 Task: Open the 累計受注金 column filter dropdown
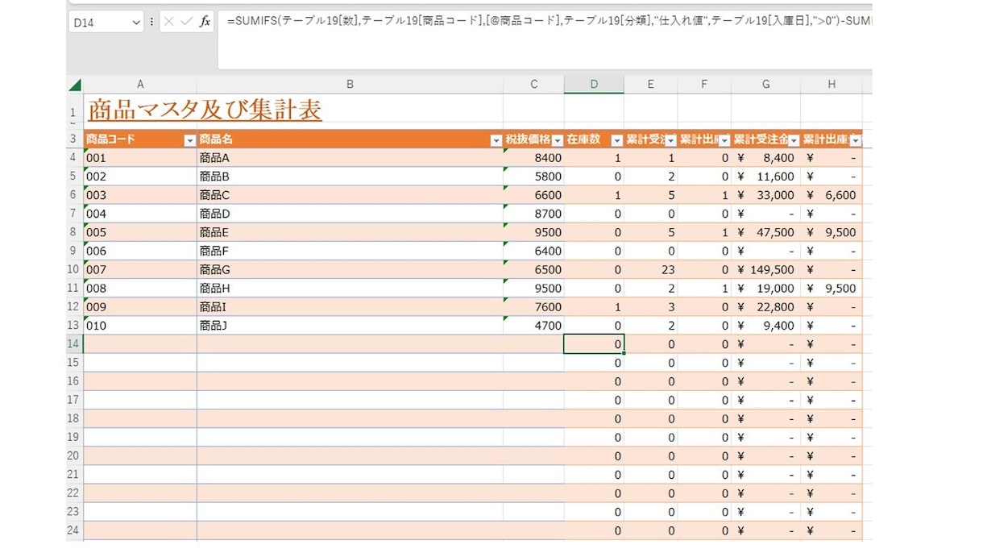[x=794, y=140]
